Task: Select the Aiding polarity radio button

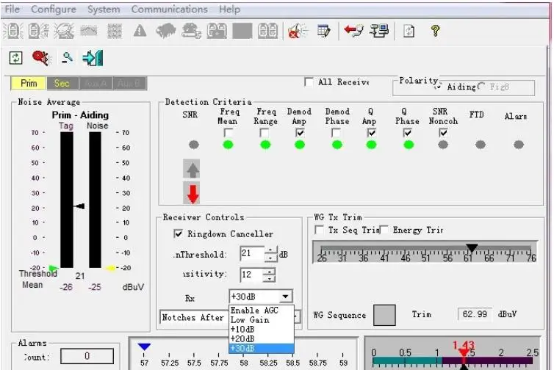Action: click(x=438, y=87)
